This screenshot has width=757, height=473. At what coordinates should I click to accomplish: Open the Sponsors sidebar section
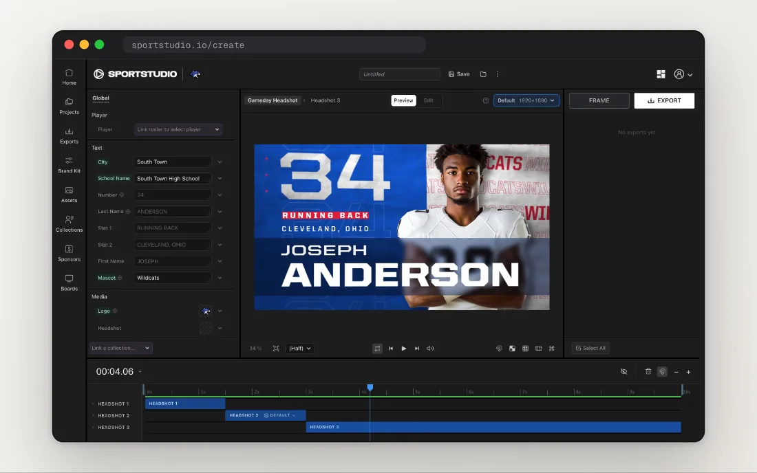[69, 253]
